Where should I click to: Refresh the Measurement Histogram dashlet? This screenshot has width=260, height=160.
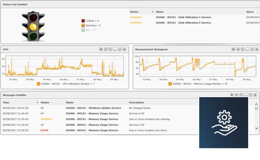pos(233,49)
